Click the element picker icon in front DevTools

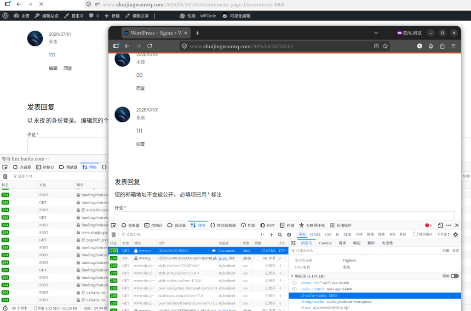click(113, 225)
